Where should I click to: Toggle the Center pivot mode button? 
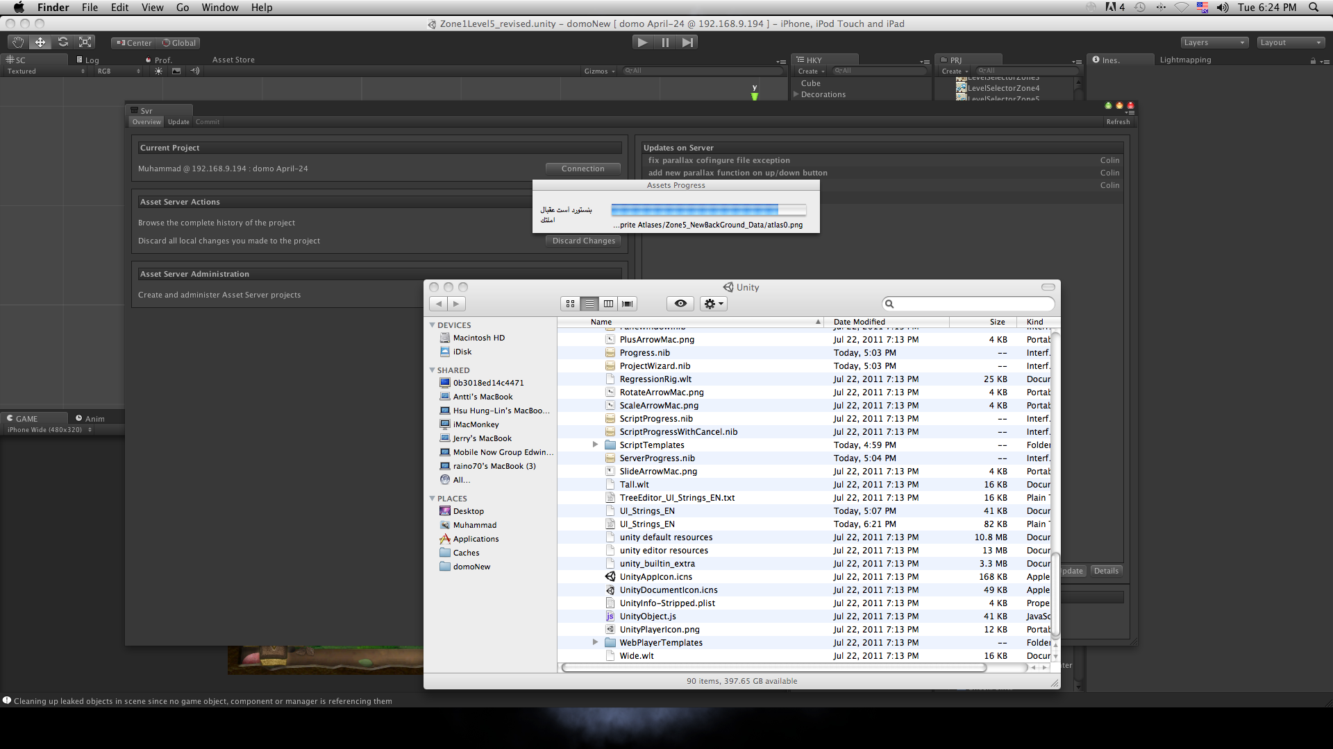[133, 43]
